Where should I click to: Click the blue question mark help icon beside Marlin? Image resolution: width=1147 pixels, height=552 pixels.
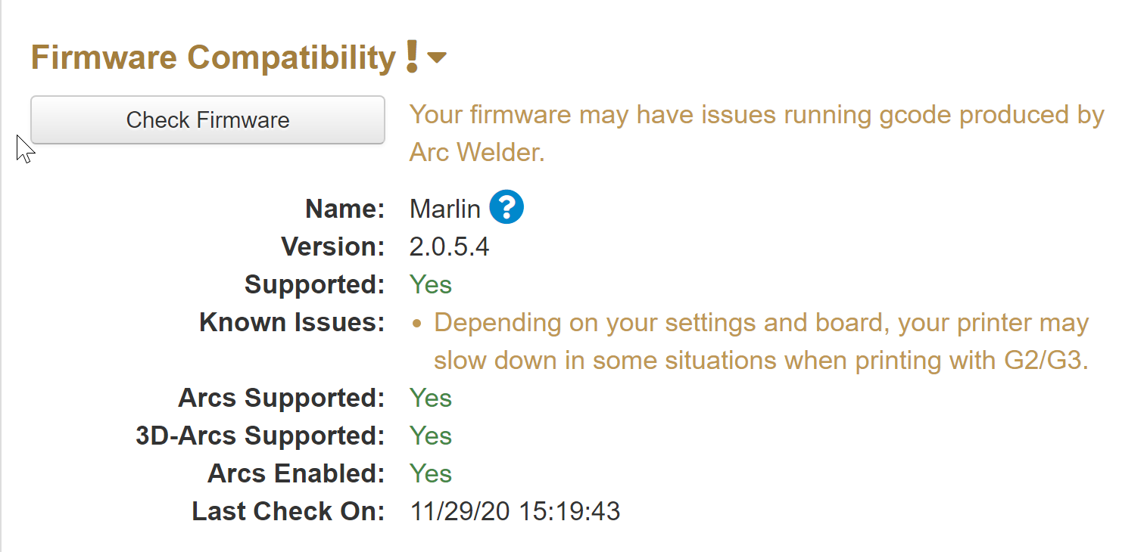[506, 206]
